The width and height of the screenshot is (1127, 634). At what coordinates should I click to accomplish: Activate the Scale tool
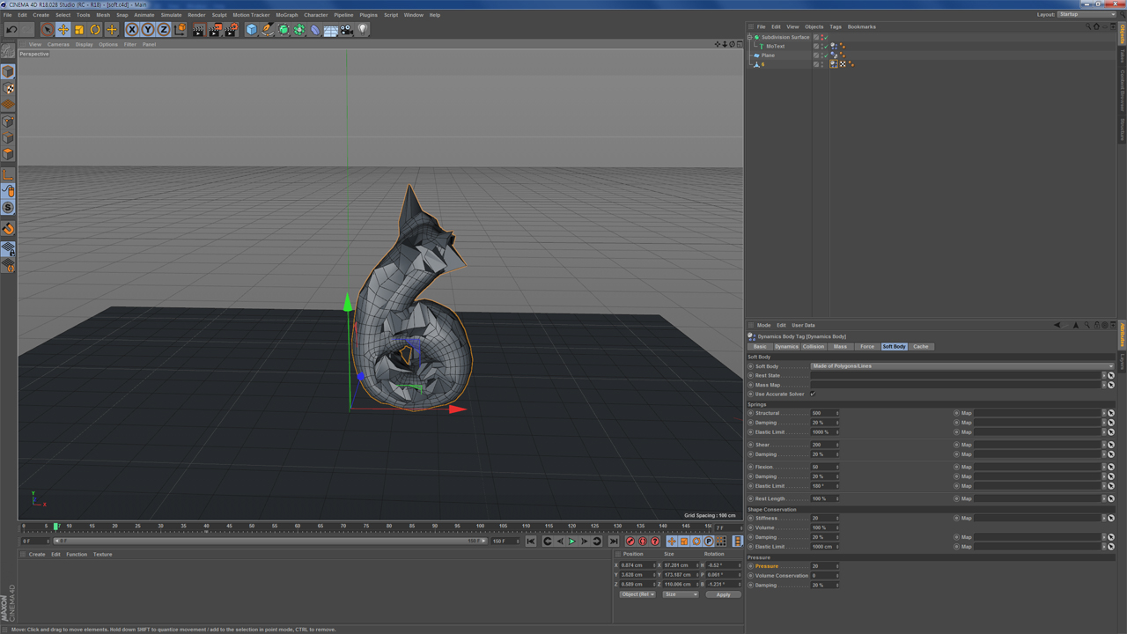click(79, 30)
